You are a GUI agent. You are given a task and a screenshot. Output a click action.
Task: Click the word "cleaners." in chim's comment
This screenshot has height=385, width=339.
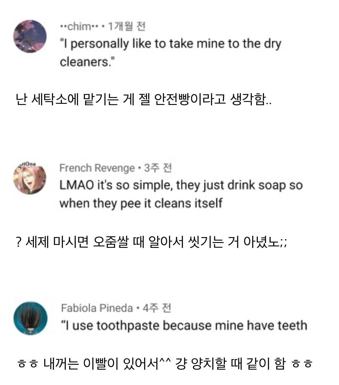[87, 62]
